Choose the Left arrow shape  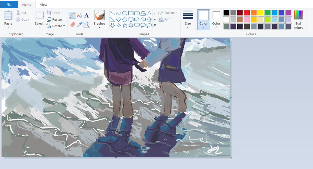tap(143, 19)
